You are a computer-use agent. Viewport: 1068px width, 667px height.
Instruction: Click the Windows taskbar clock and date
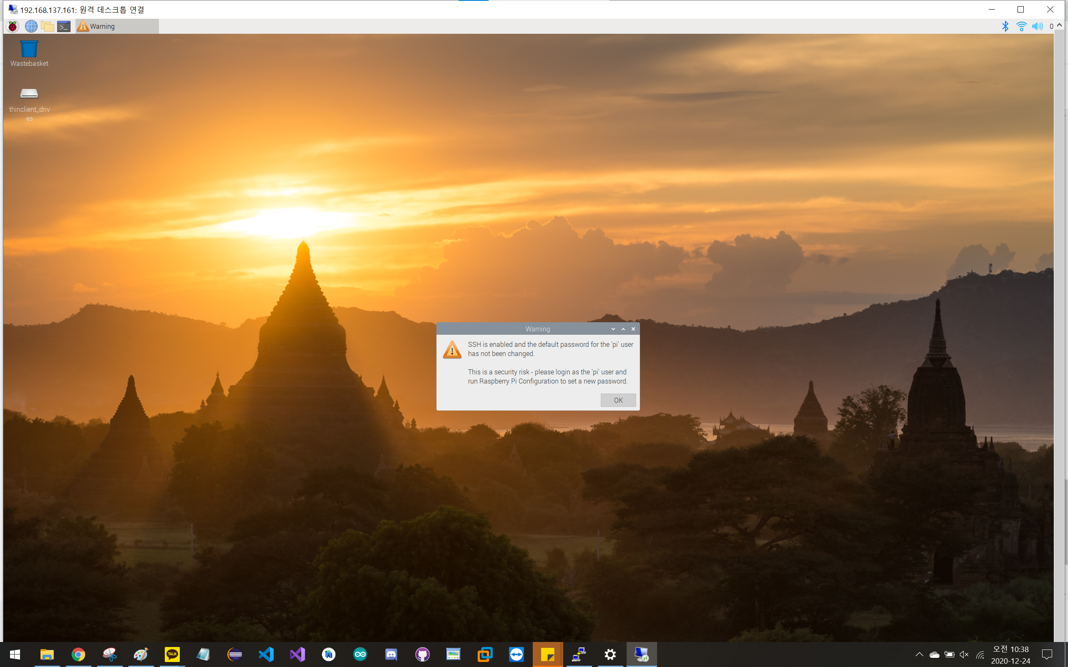pos(1010,654)
